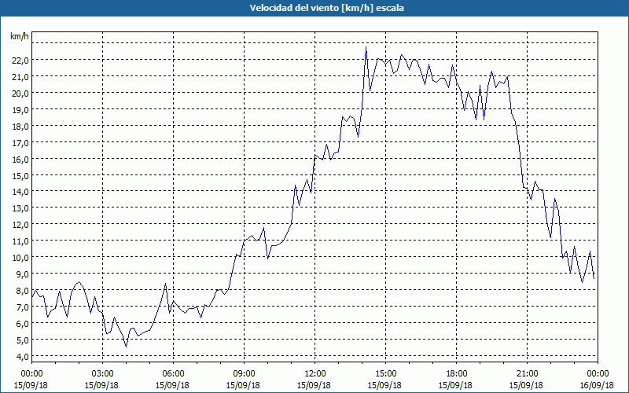The width and height of the screenshot is (629, 393).
Task: Click the 12:00 time axis label
Action: point(315,374)
